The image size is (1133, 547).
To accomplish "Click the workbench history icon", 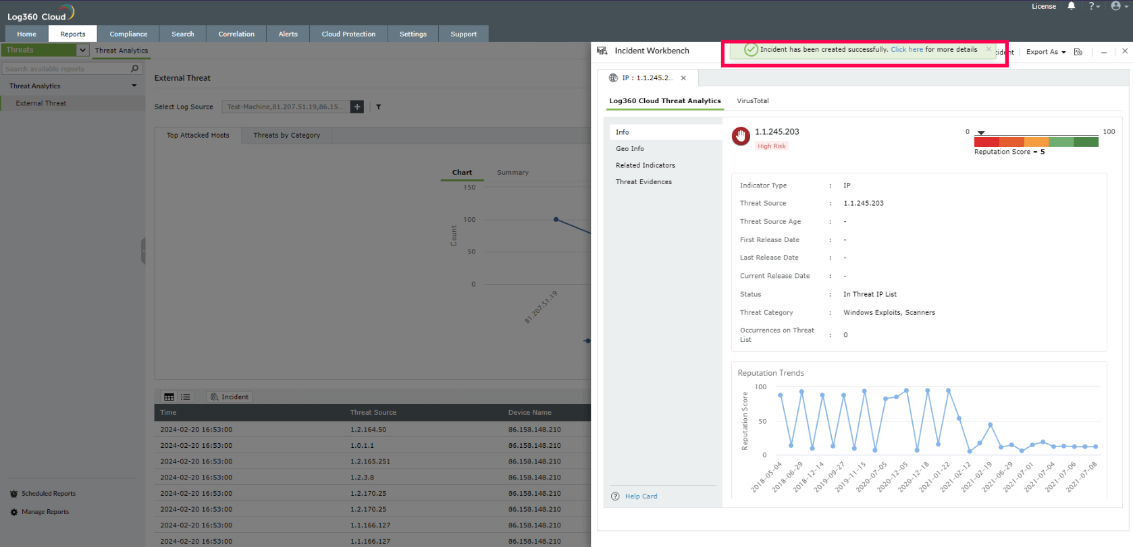I will click(x=1078, y=52).
